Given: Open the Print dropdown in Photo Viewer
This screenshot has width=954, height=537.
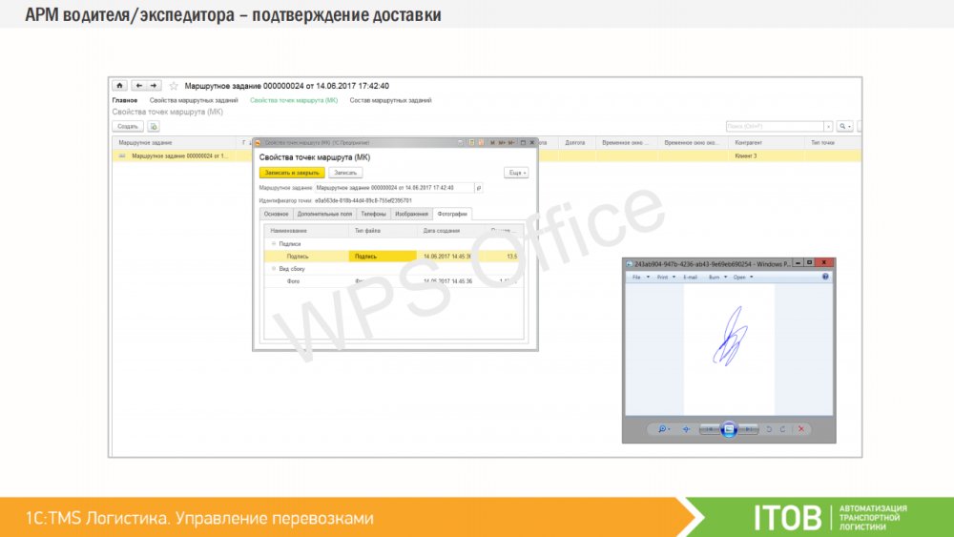Looking at the screenshot, I should [667, 277].
